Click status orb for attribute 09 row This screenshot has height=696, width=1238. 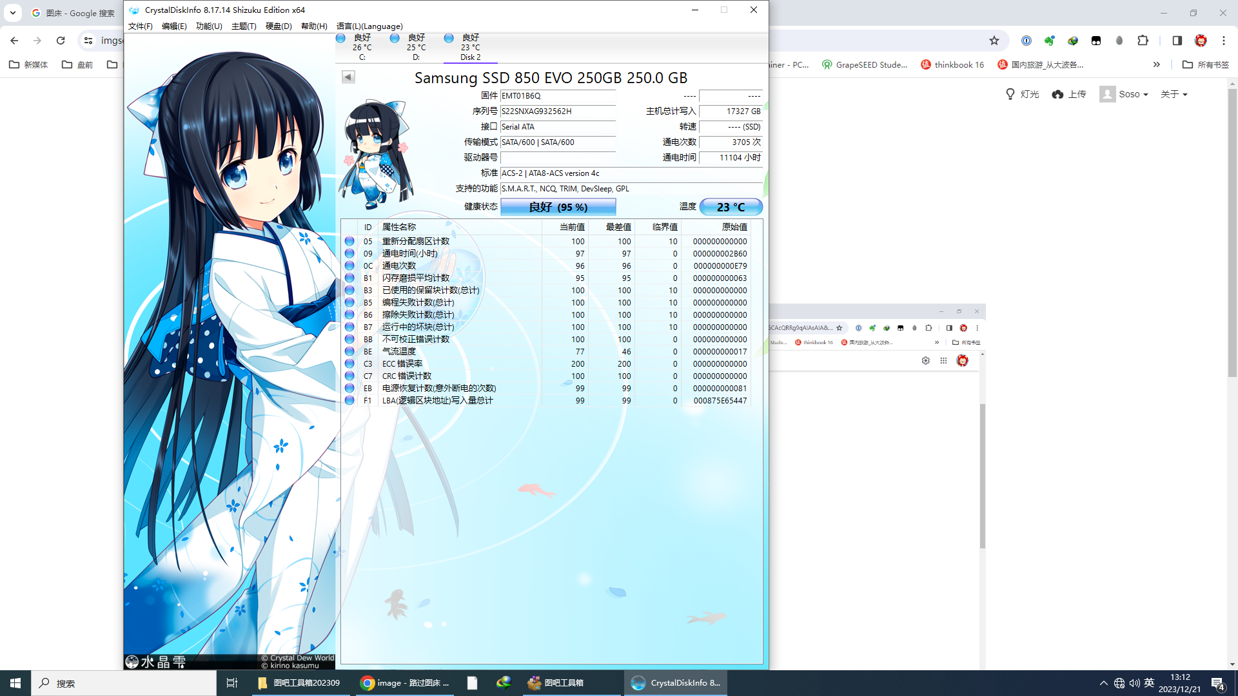tap(349, 253)
